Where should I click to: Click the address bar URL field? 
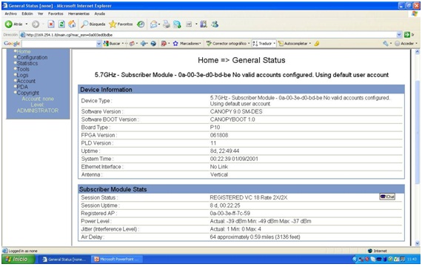(x=209, y=35)
